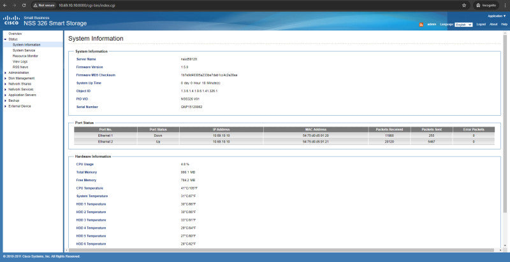The width and height of the screenshot is (510, 262).
Task: Open the Application dropdown menu
Action: pyautogui.click(x=497, y=16)
